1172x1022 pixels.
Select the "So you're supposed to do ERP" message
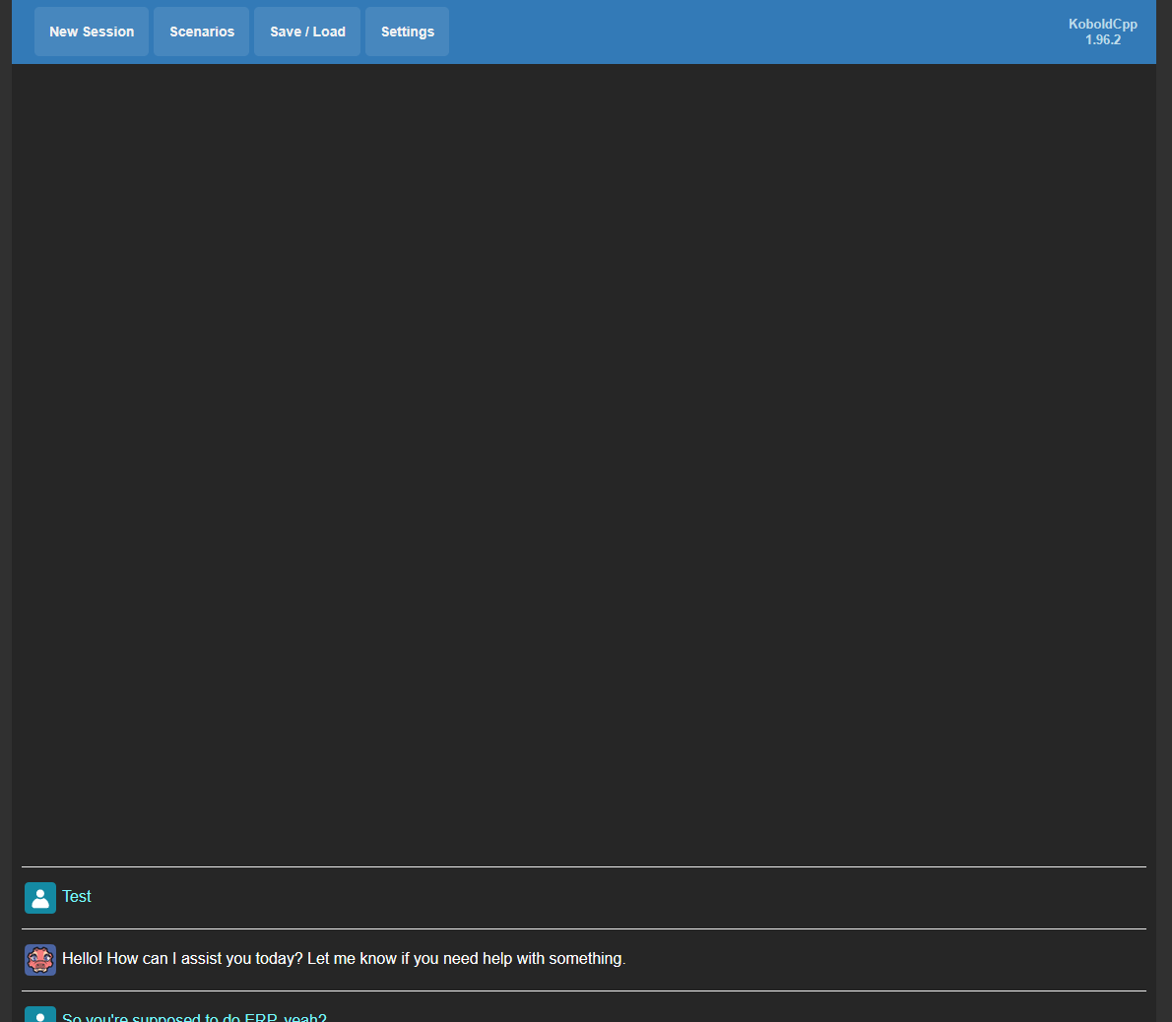(194, 1017)
